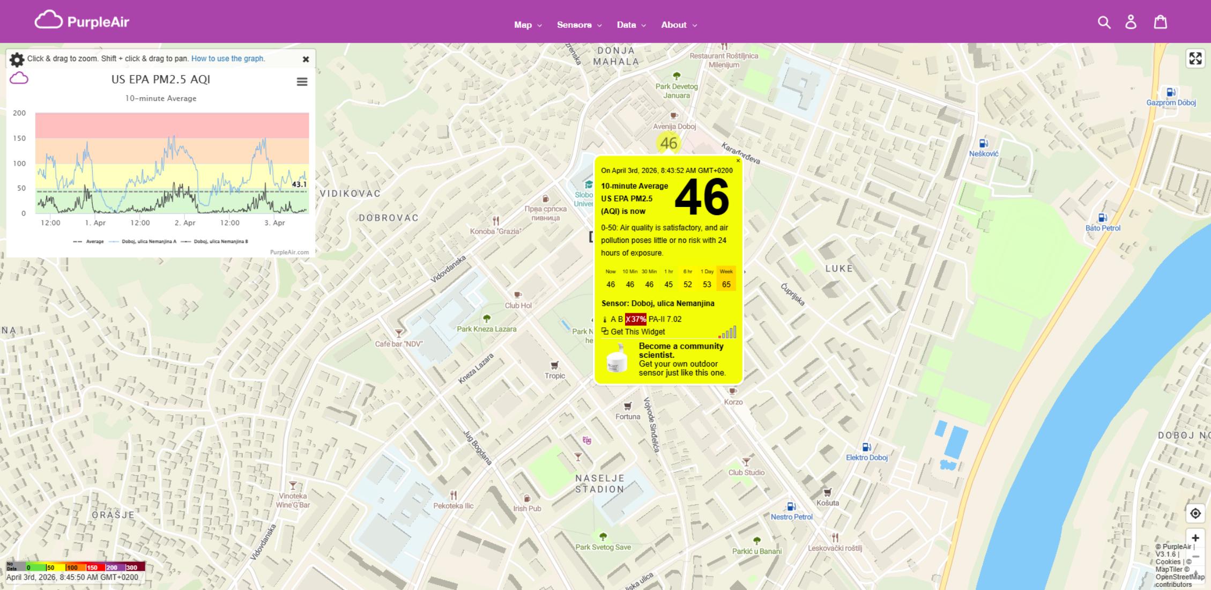Click the signal strength bars in the widget
The image size is (1211, 590).
point(729,332)
